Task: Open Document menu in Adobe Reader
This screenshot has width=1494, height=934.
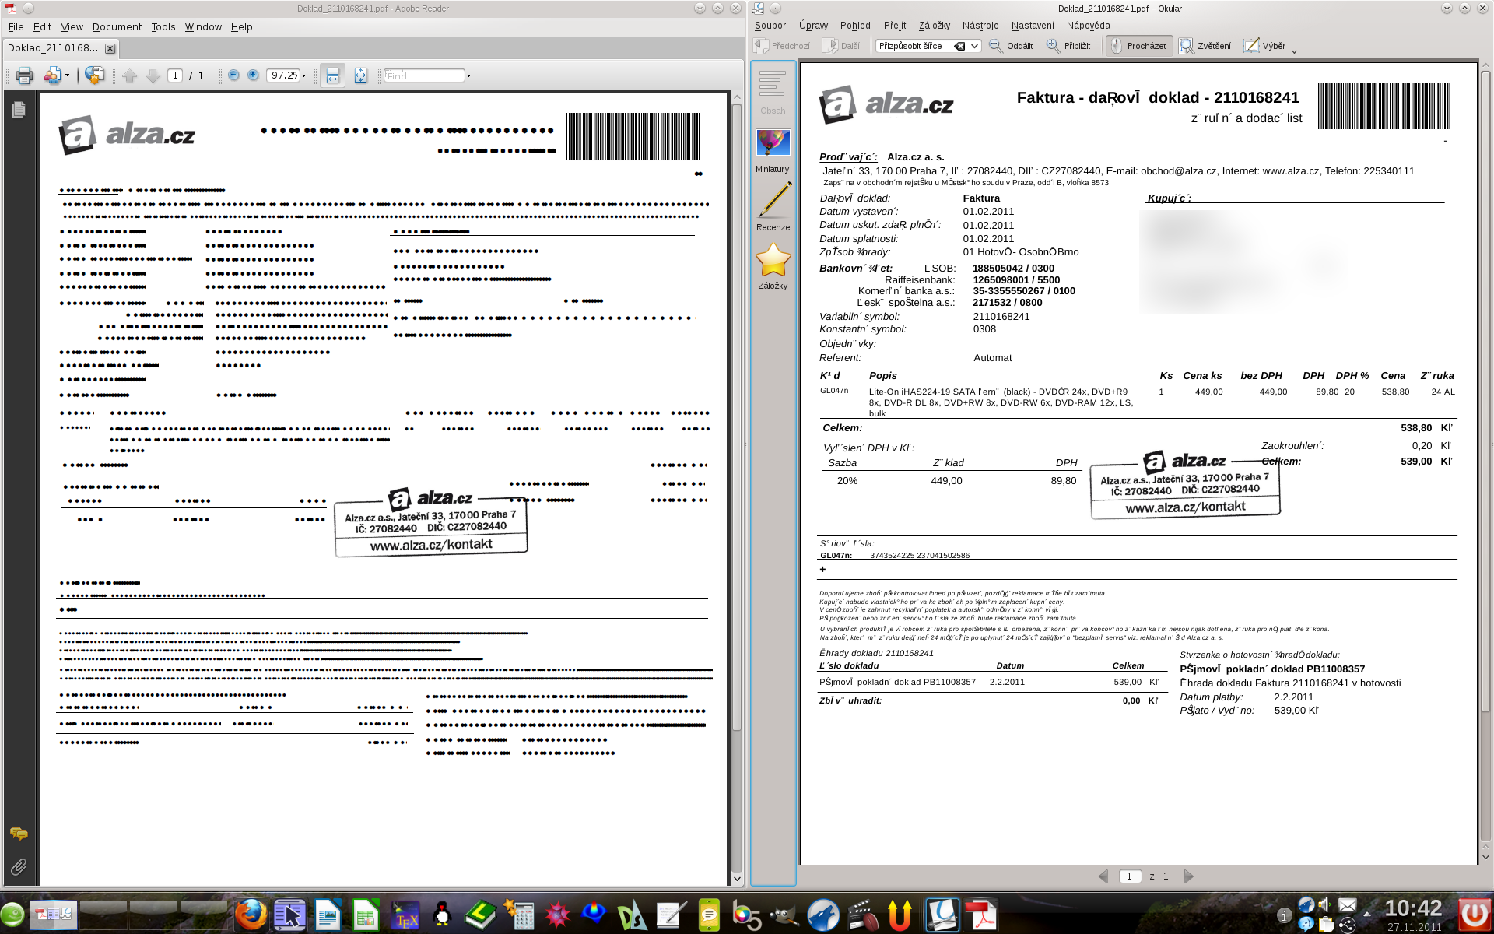Action: point(117,26)
